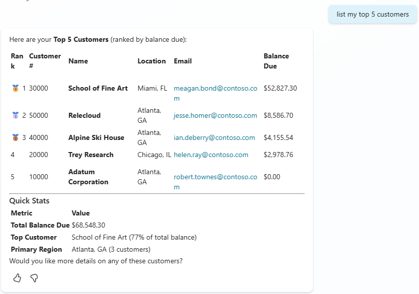This screenshot has height=294, width=419.
Task: Click the thumbs up feedback icon
Action: coord(17,278)
